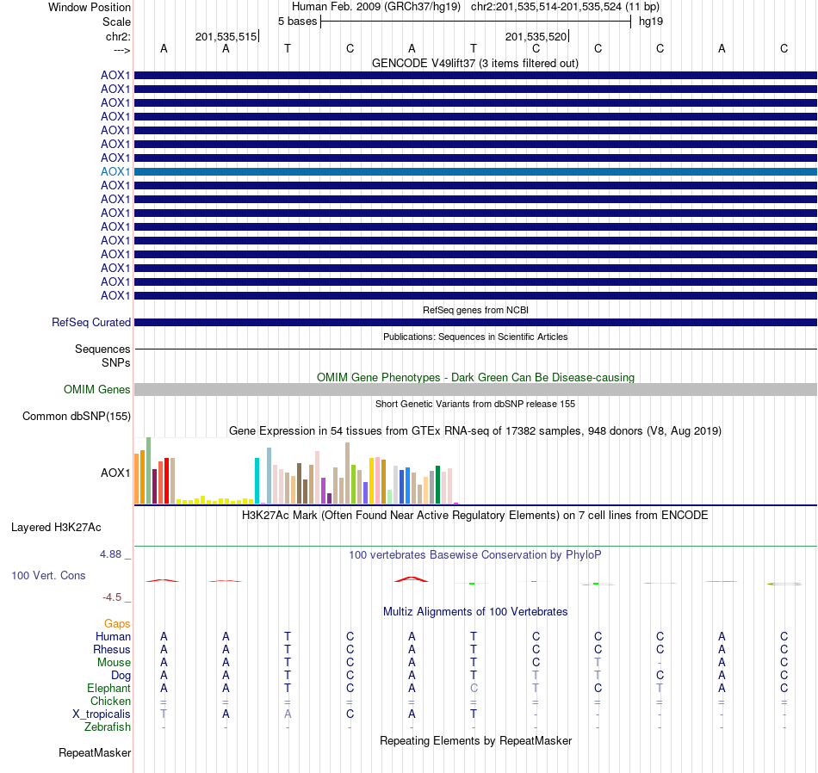Select the Elephant alignment row label
This screenshot has height=773, width=818.
(x=108, y=688)
